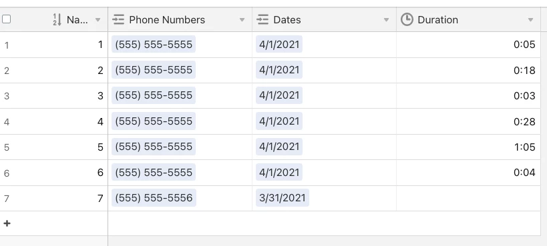Click the autonumber field icon in Name header

click(57, 19)
